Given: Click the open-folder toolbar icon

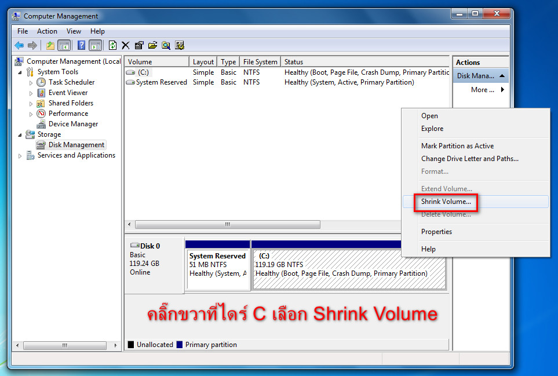Looking at the screenshot, I should 152,46.
